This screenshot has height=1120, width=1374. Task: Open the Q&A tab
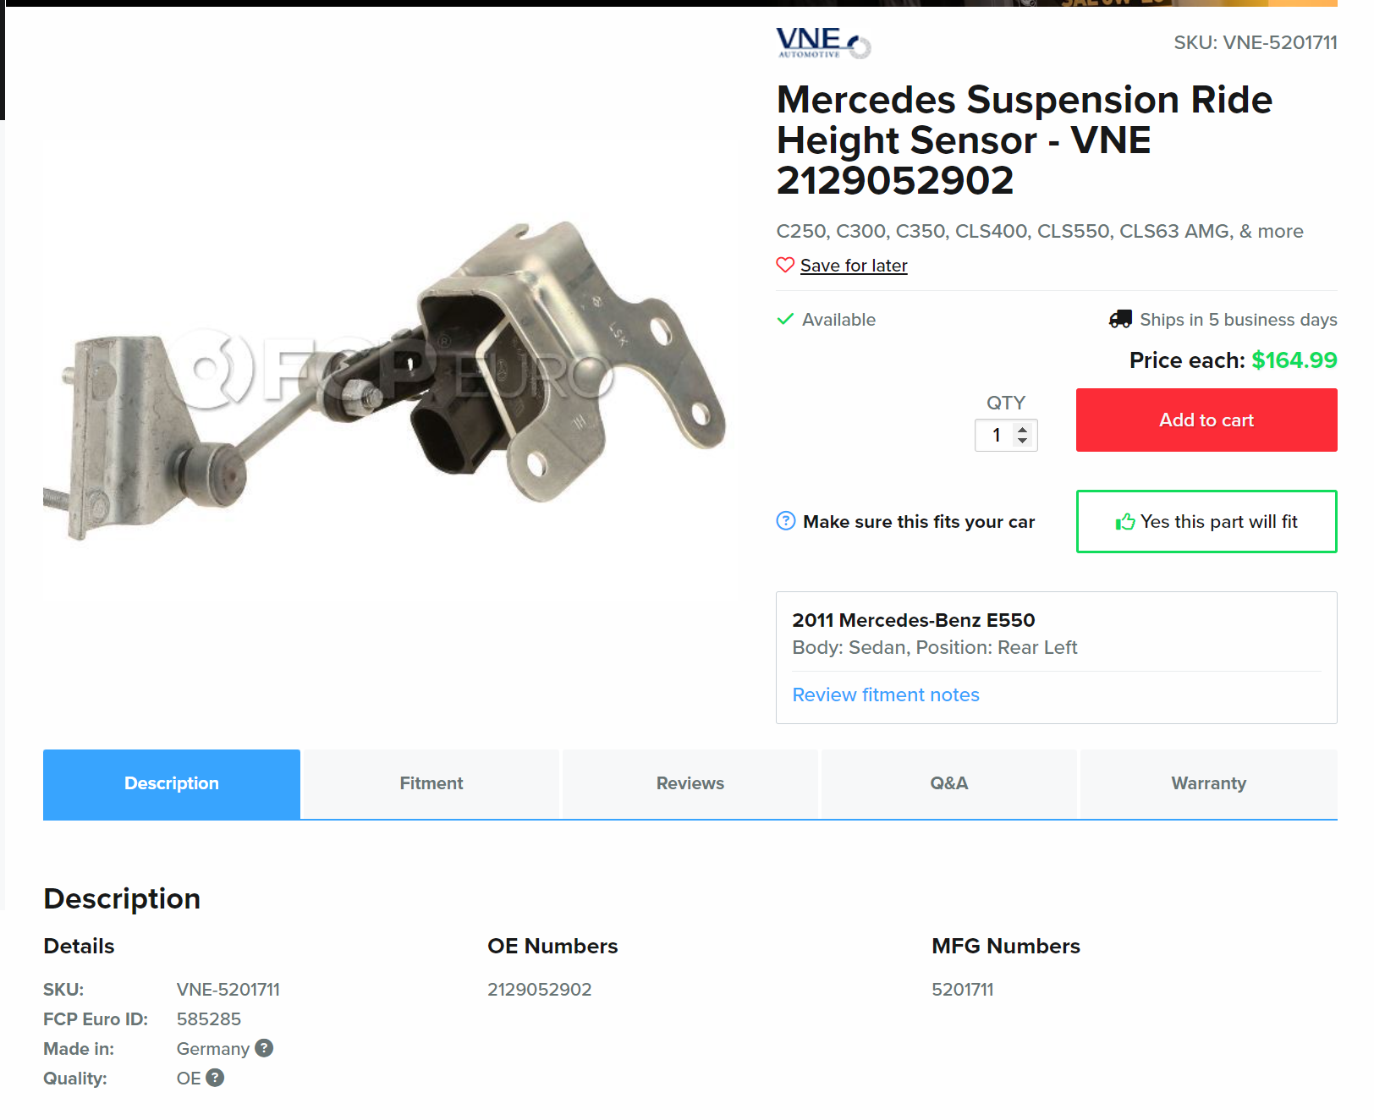coord(948,783)
